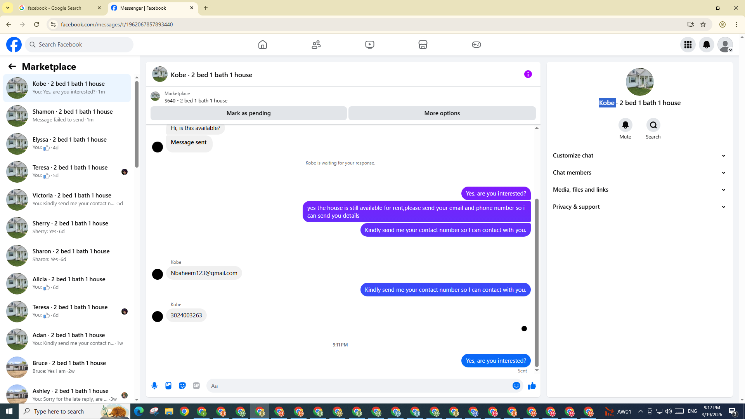This screenshot has height=419, width=745.
Task: Open the GIF picker icon
Action: tap(196, 386)
